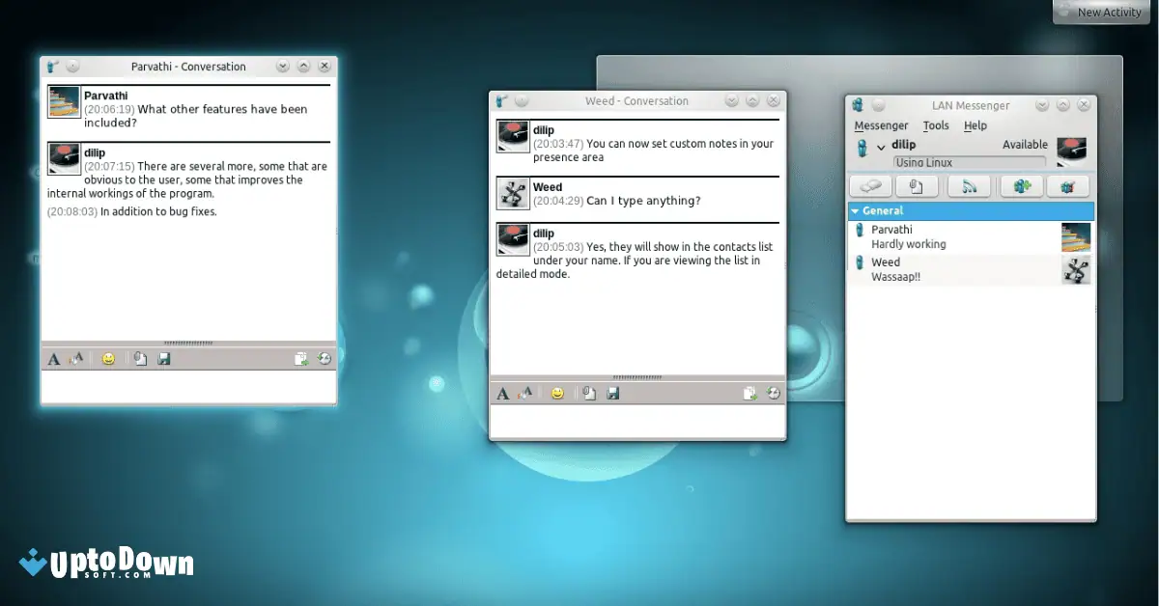
Task: Change the font in the Parvathi conversation
Action: click(54, 358)
